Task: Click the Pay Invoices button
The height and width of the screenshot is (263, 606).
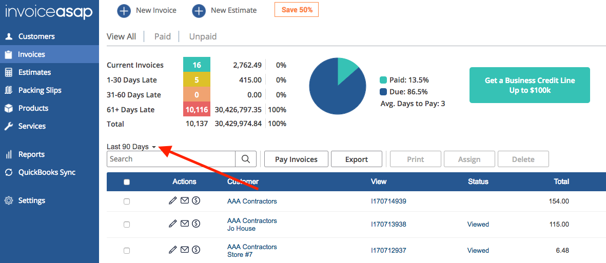Action: [296, 159]
